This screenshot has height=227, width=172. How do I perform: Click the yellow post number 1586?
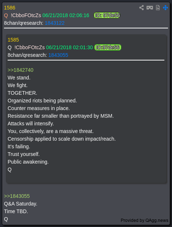[x=9, y=8]
